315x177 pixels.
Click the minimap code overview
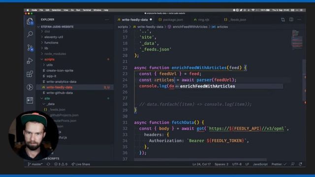297,39
